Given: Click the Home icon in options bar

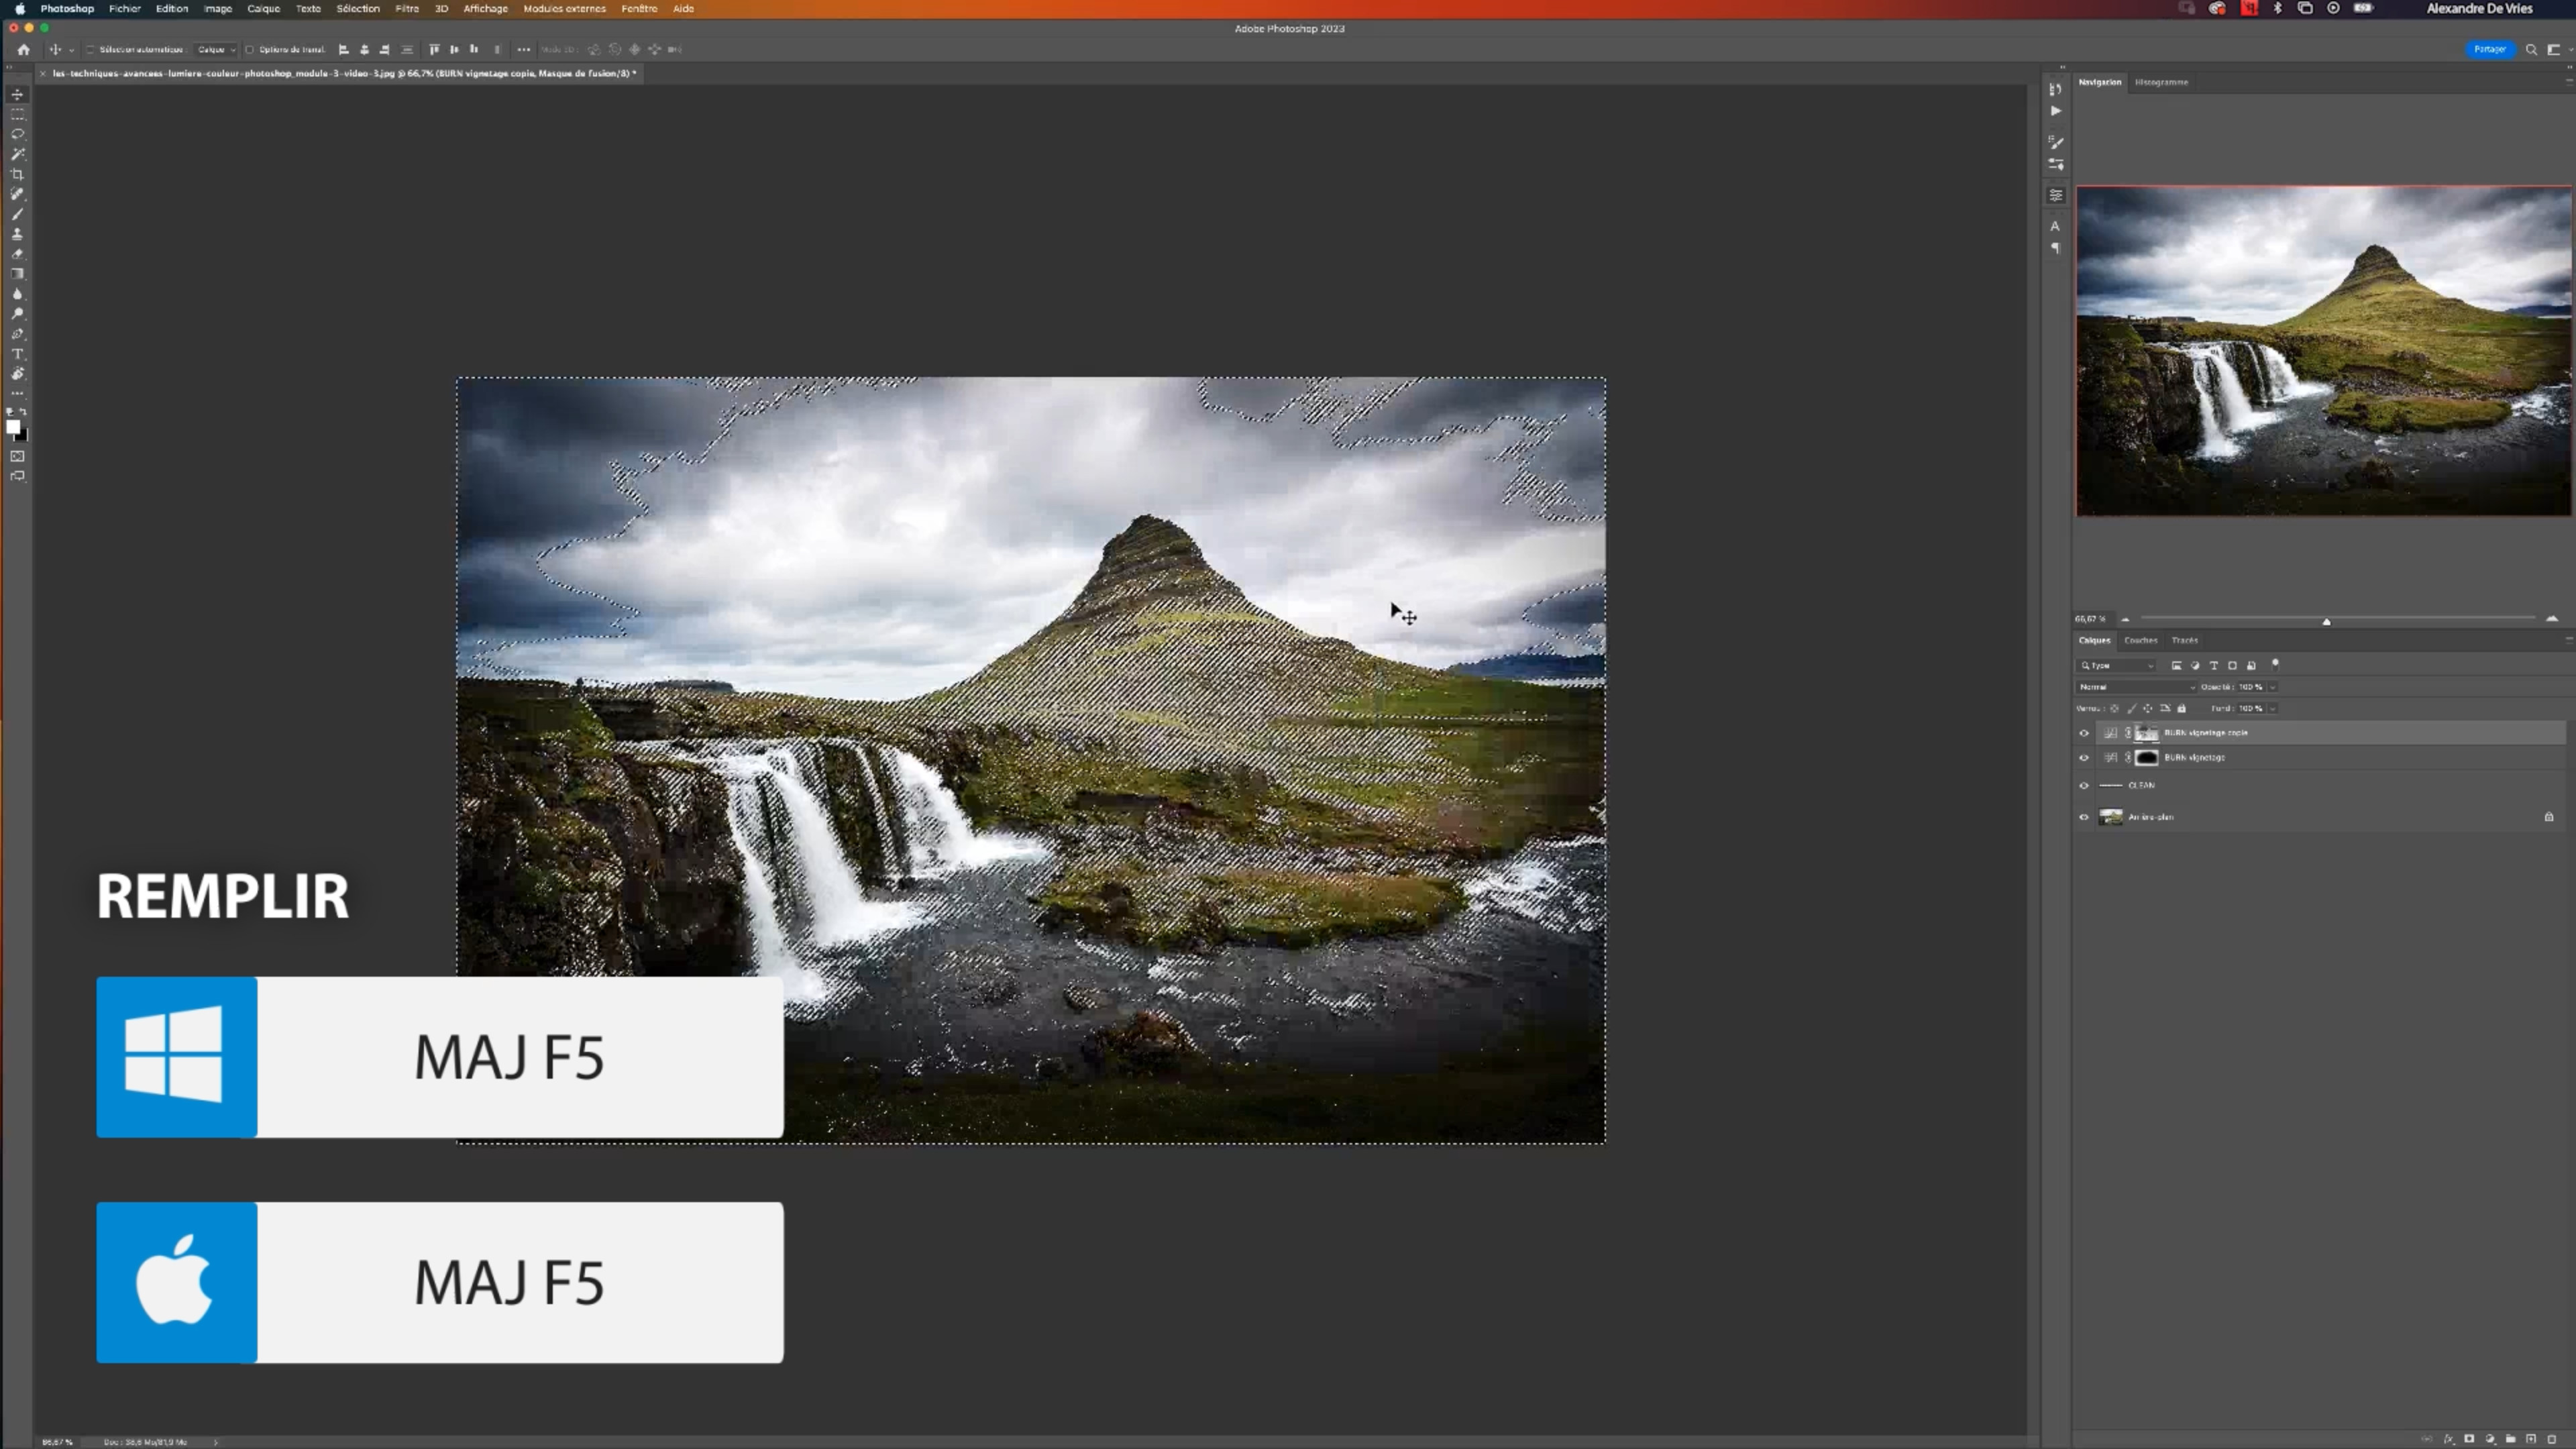Looking at the screenshot, I should pos(23,49).
